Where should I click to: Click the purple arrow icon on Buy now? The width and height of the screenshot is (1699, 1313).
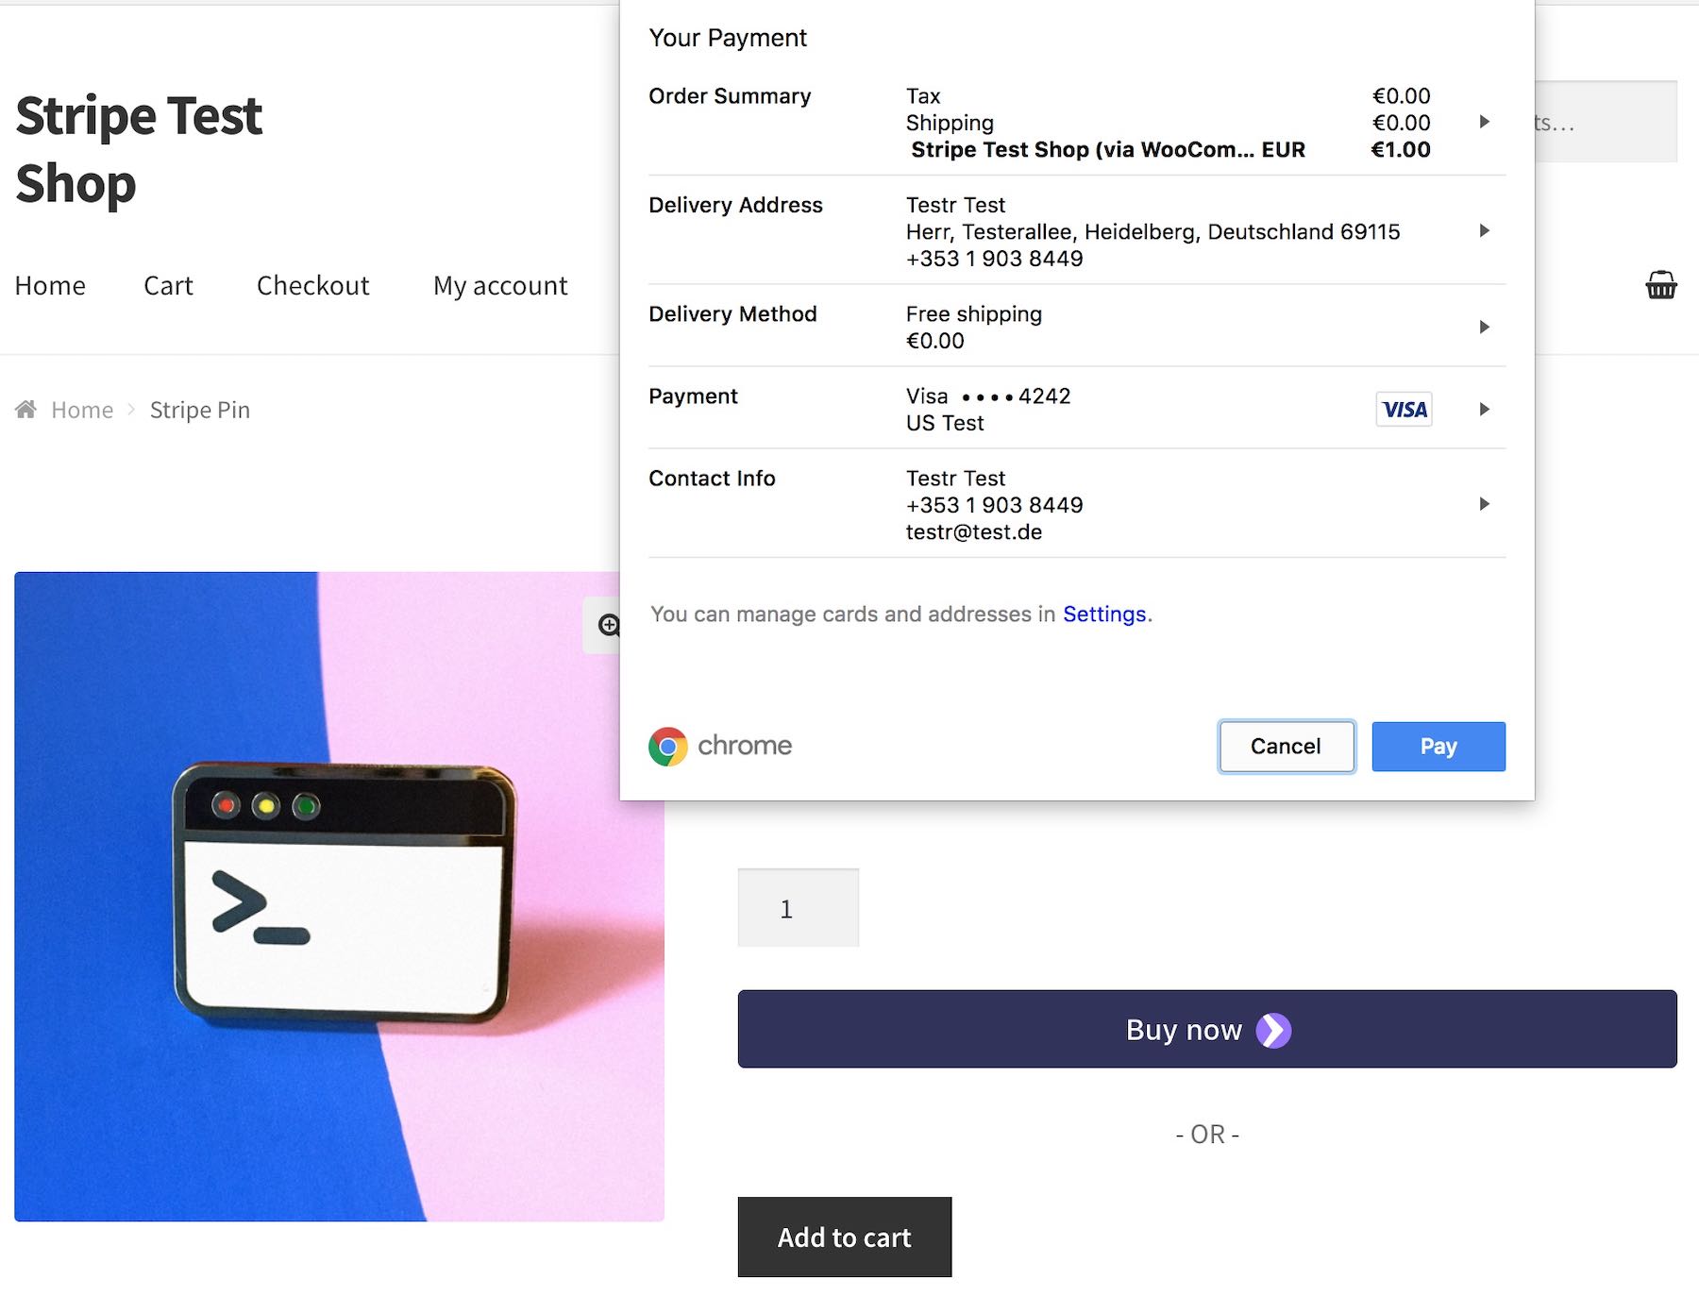[x=1273, y=1030]
